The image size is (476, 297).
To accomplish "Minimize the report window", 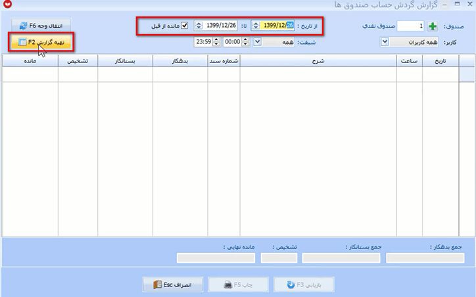I will click(x=444, y=4).
